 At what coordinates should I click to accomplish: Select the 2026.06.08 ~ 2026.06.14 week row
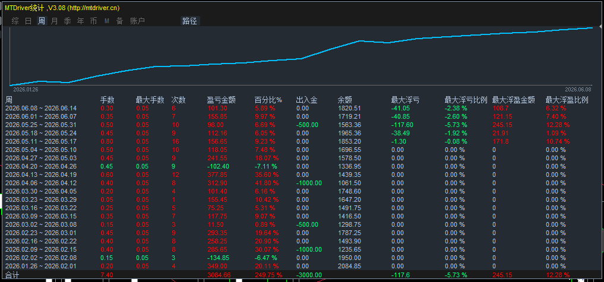click(299, 108)
